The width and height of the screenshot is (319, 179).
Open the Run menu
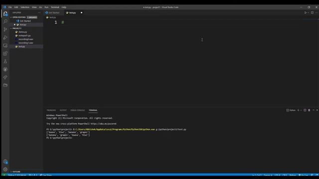46,7
